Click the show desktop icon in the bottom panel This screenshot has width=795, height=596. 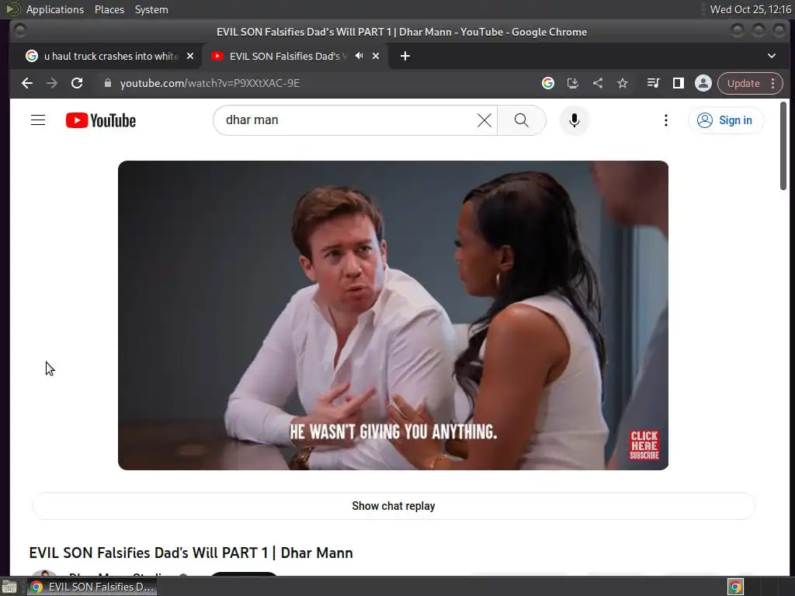click(9, 587)
